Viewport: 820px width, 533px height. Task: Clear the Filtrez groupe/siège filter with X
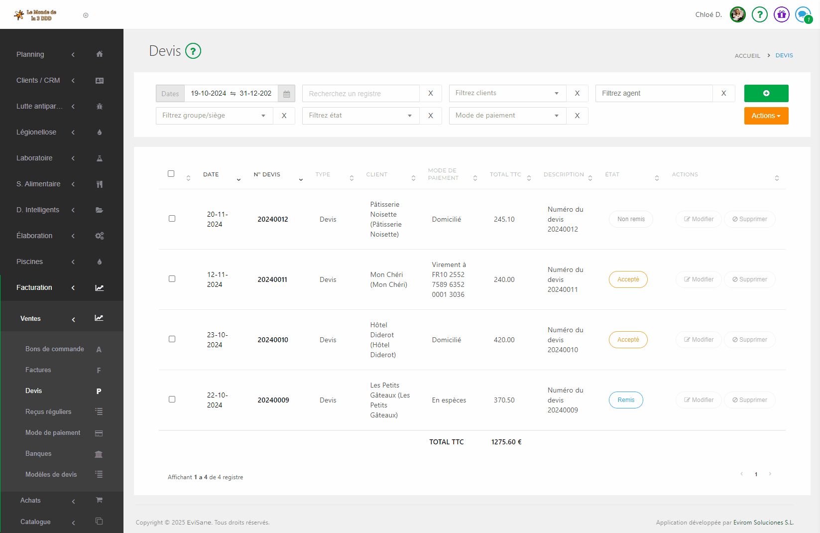point(284,116)
